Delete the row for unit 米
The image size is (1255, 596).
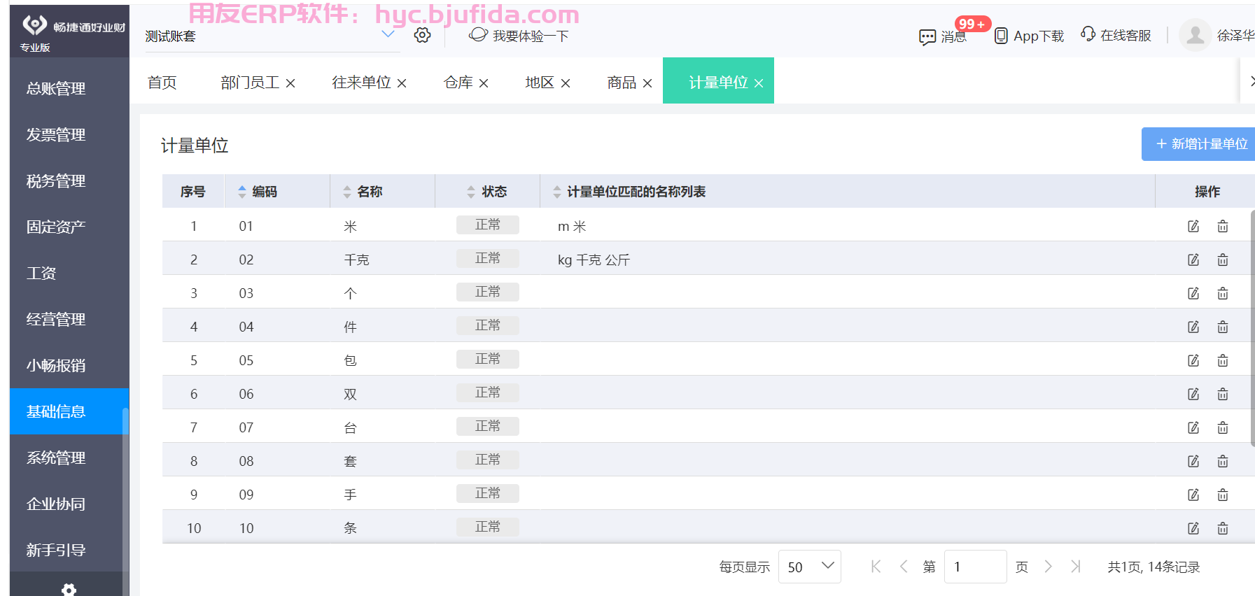pyautogui.click(x=1223, y=226)
